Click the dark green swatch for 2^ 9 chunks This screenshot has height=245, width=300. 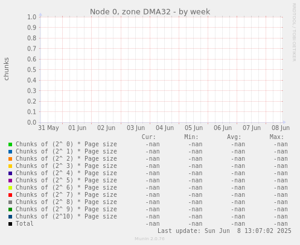(x=10, y=209)
